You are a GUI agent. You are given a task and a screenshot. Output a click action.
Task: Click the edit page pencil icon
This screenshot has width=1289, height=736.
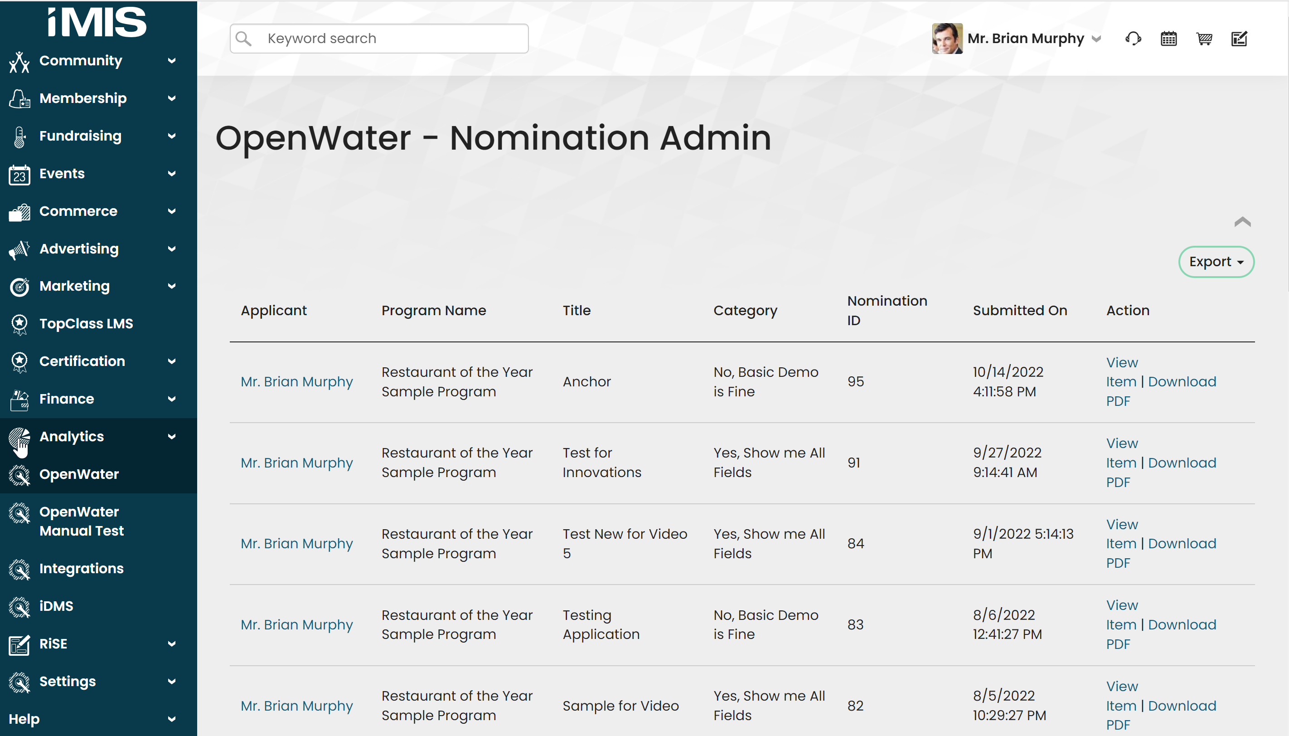coord(1239,39)
